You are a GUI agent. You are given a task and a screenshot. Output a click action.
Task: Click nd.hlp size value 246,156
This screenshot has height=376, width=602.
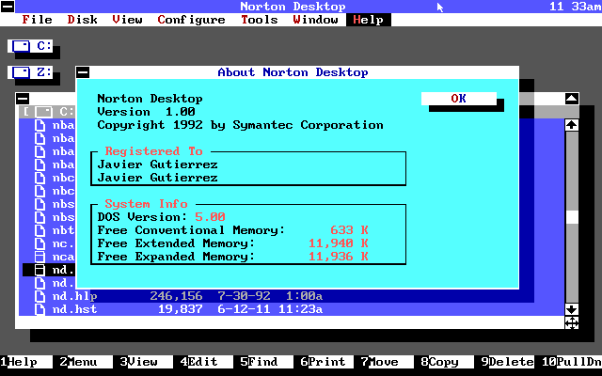tap(176, 296)
